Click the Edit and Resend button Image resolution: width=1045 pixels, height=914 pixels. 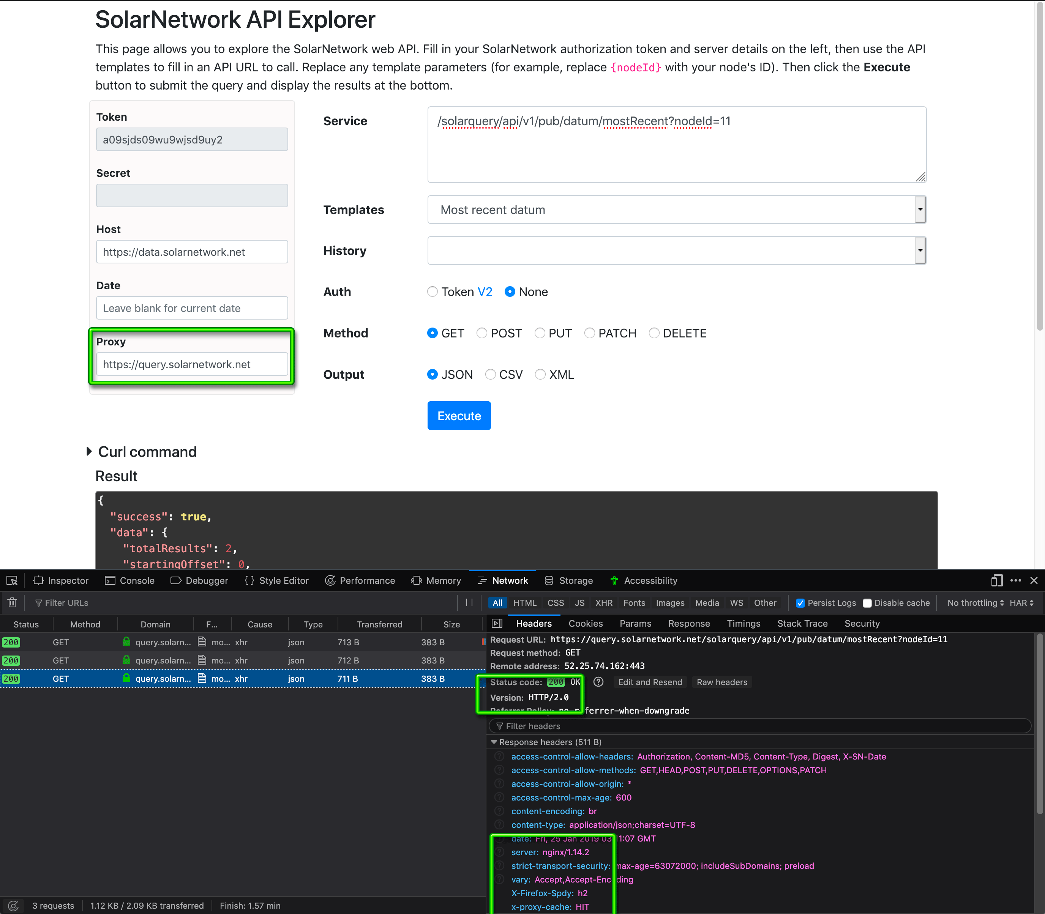coord(650,682)
